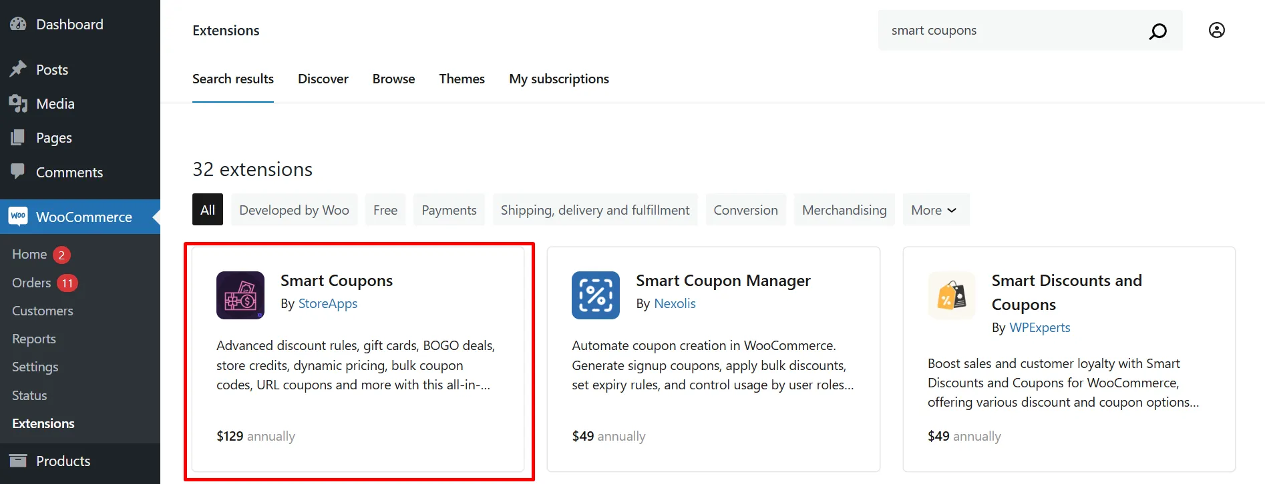Click the $129 annually price
1265x484 pixels.
[256, 436]
